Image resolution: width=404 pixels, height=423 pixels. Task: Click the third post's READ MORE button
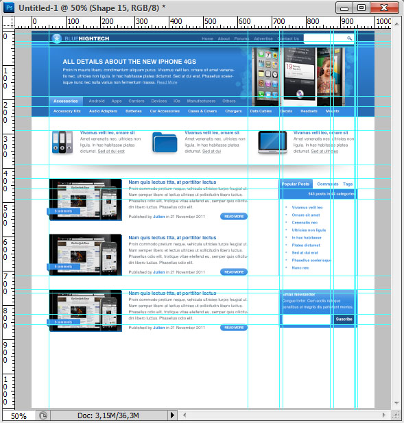click(234, 328)
